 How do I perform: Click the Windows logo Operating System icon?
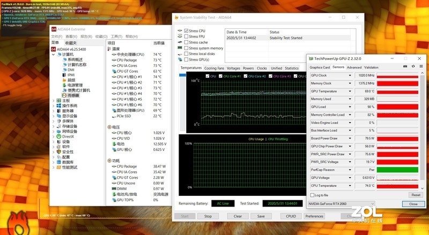[59, 106]
